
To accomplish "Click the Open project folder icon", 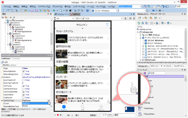I will tap(26, 11).
